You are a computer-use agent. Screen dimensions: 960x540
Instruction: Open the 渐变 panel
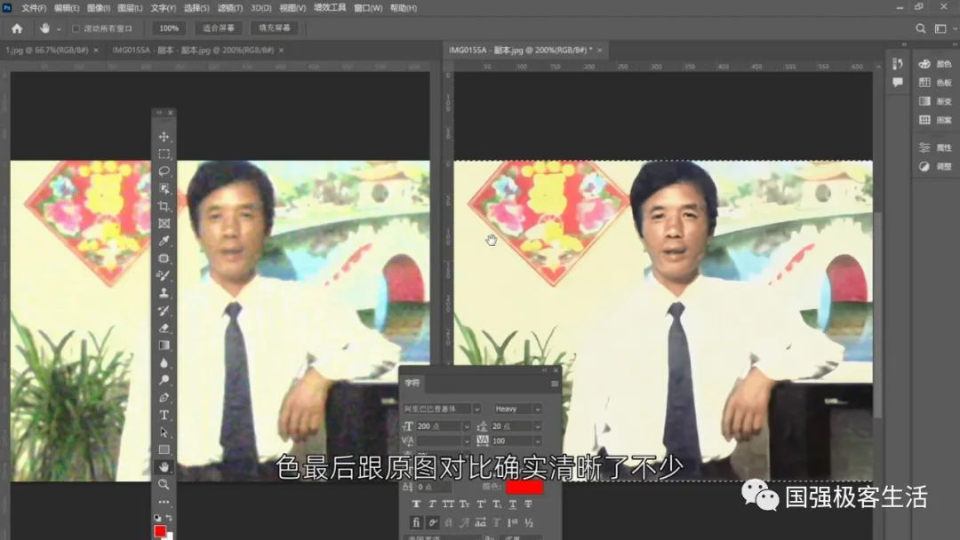(935, 101)
